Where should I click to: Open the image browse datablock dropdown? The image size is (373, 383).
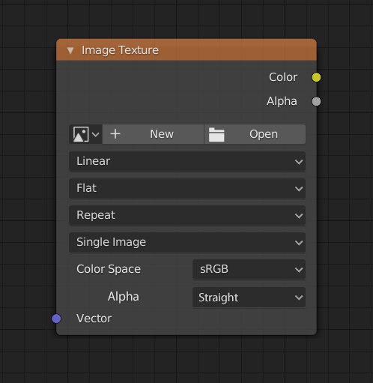coord(86,134)
